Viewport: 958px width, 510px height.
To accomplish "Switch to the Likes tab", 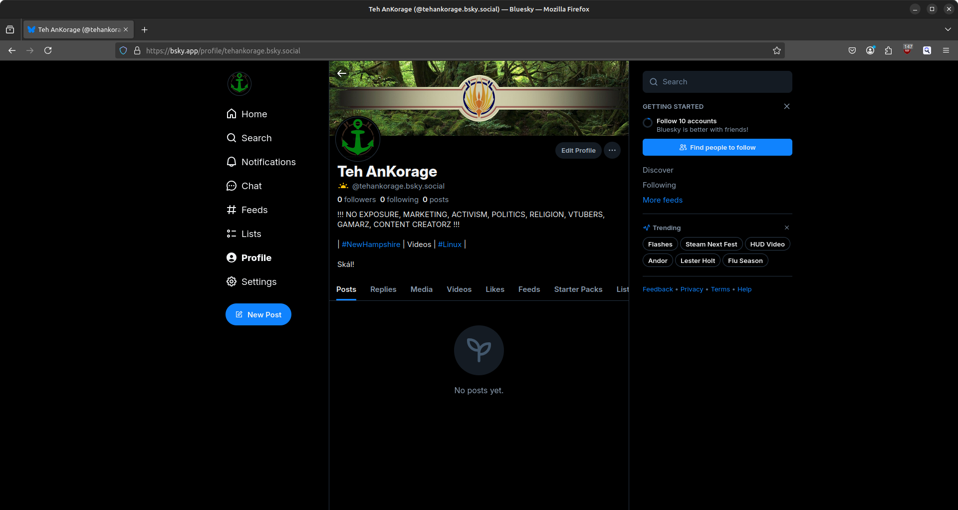I will pos(495,289).
